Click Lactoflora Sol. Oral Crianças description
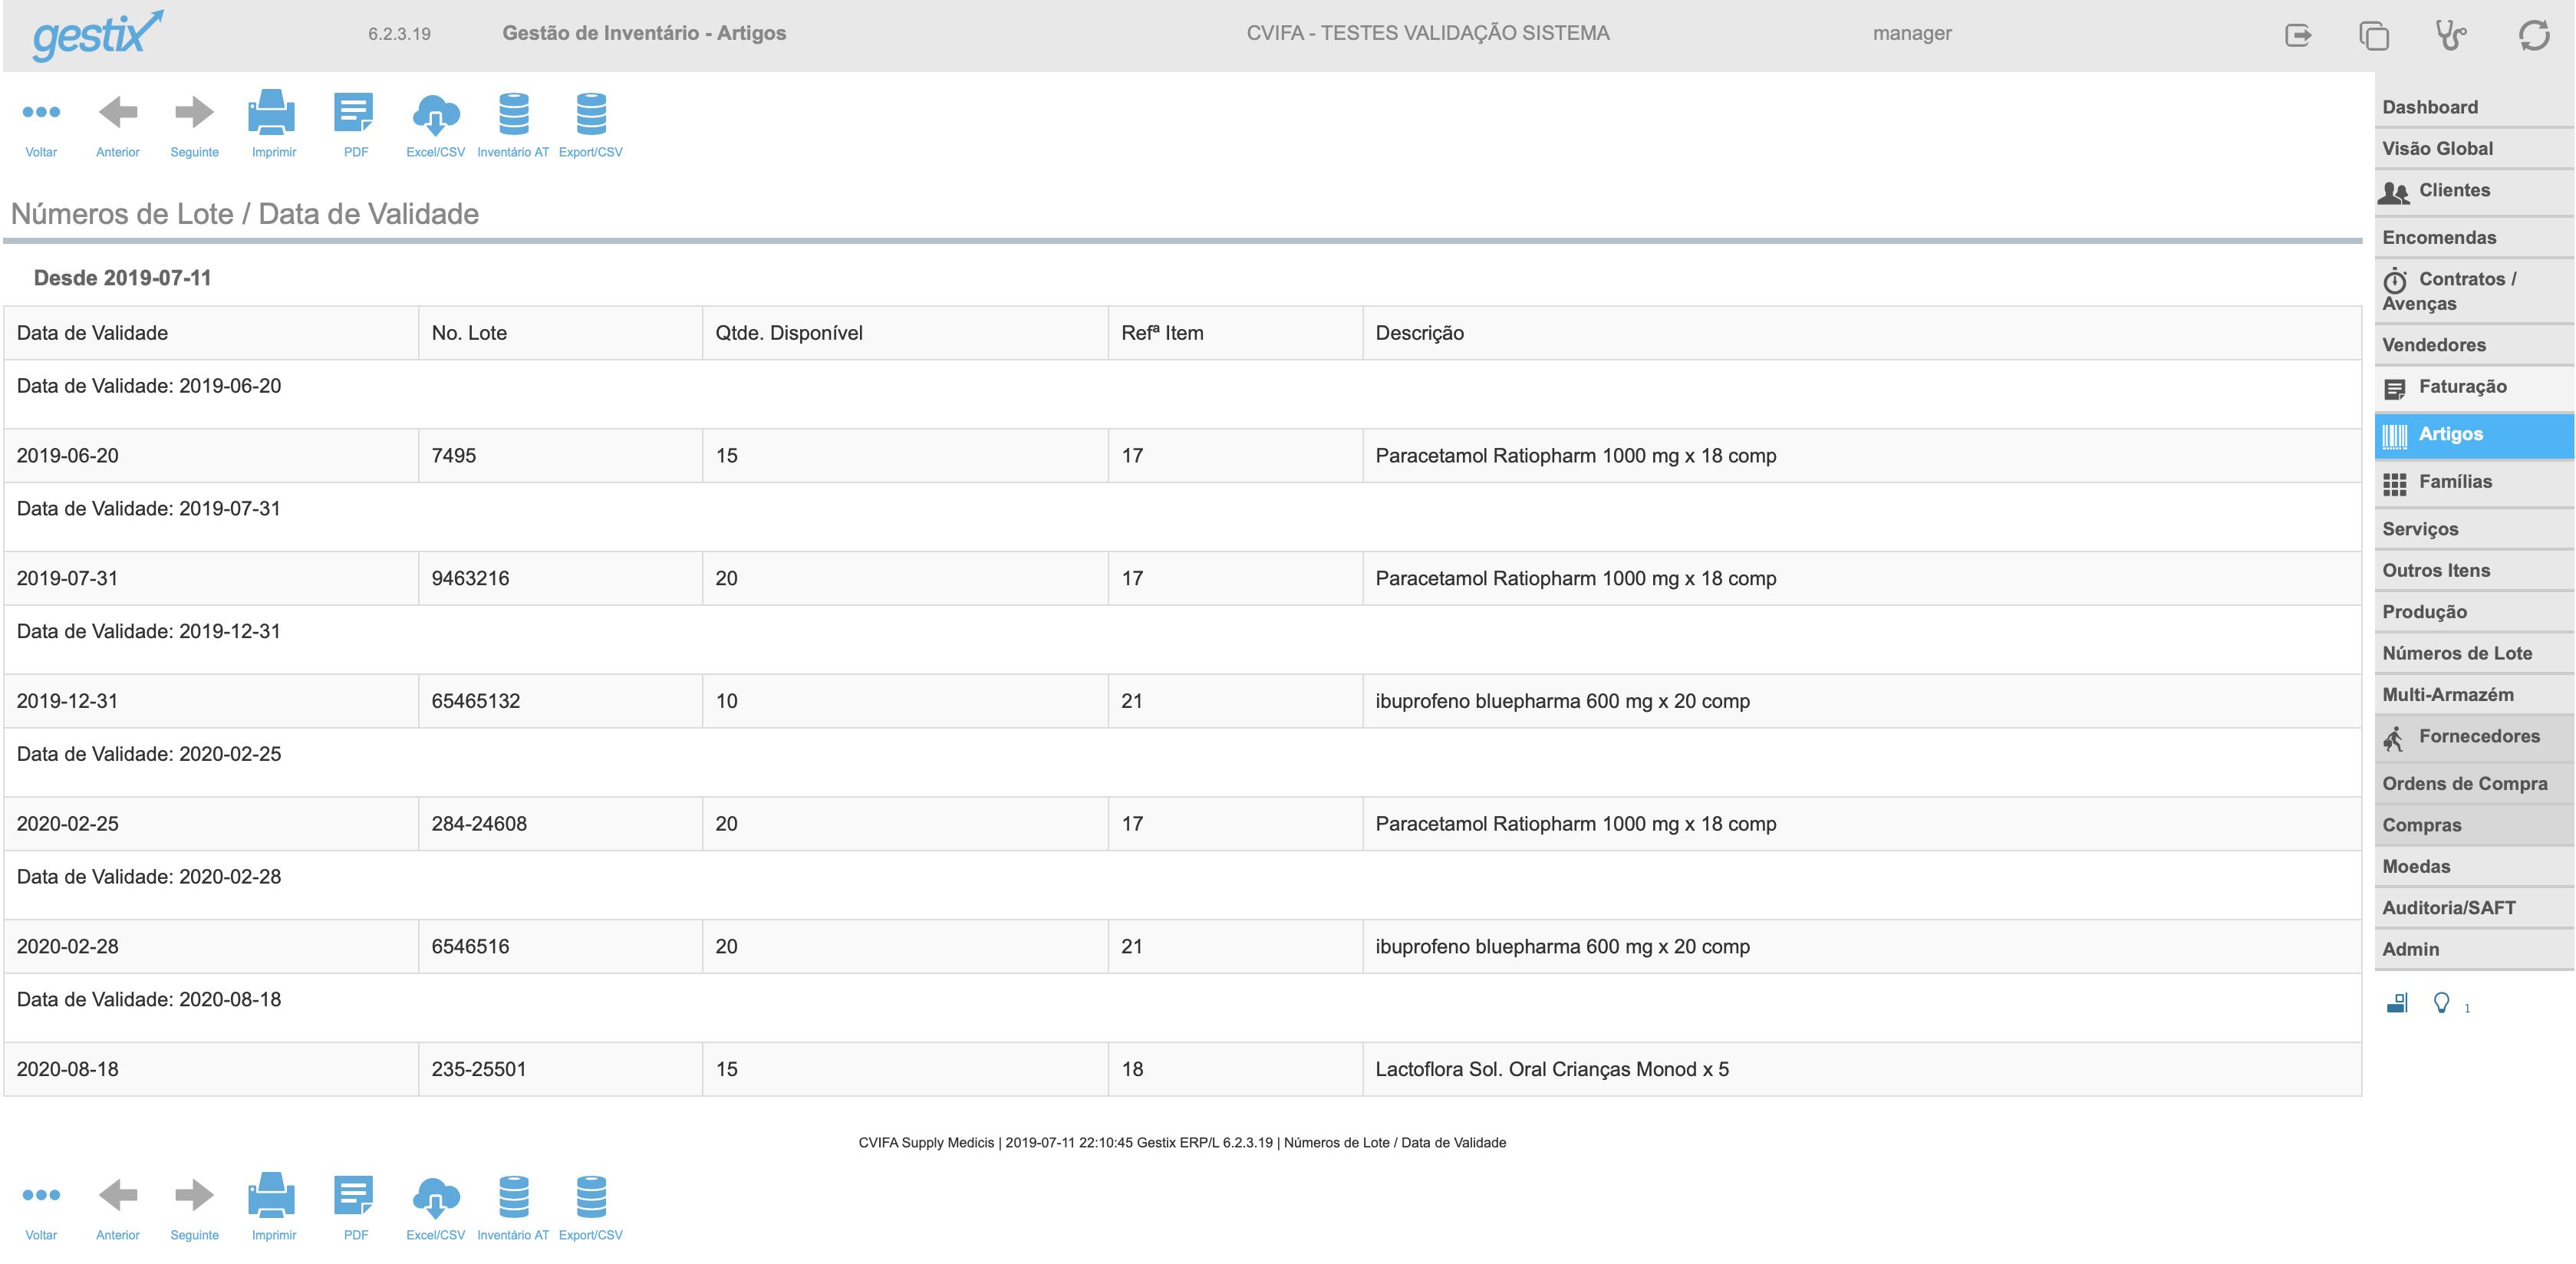 pos(1551,1070)
